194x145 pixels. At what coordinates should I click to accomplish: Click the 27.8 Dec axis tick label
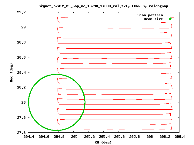click(22, 118)
